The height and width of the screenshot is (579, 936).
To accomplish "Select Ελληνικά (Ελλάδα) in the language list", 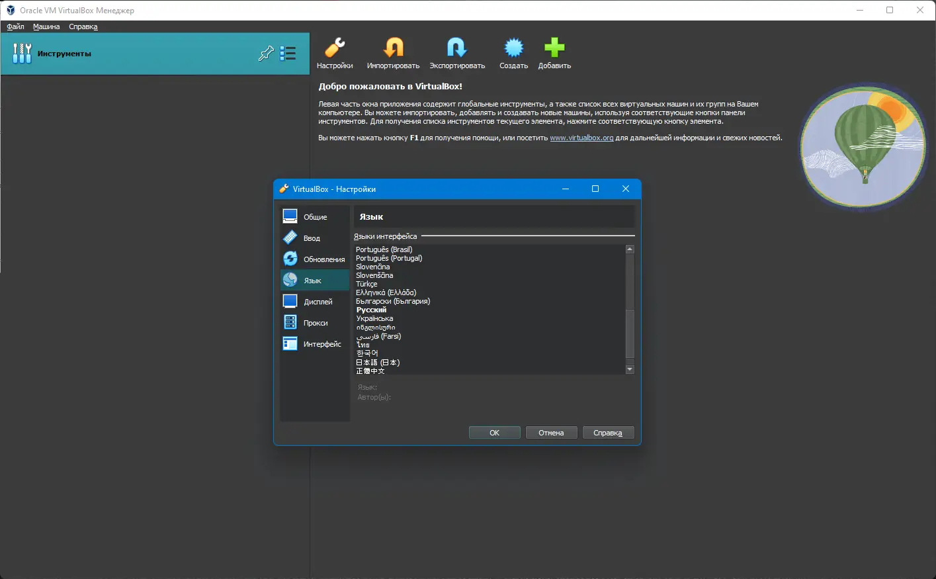I will pos(386,292).
